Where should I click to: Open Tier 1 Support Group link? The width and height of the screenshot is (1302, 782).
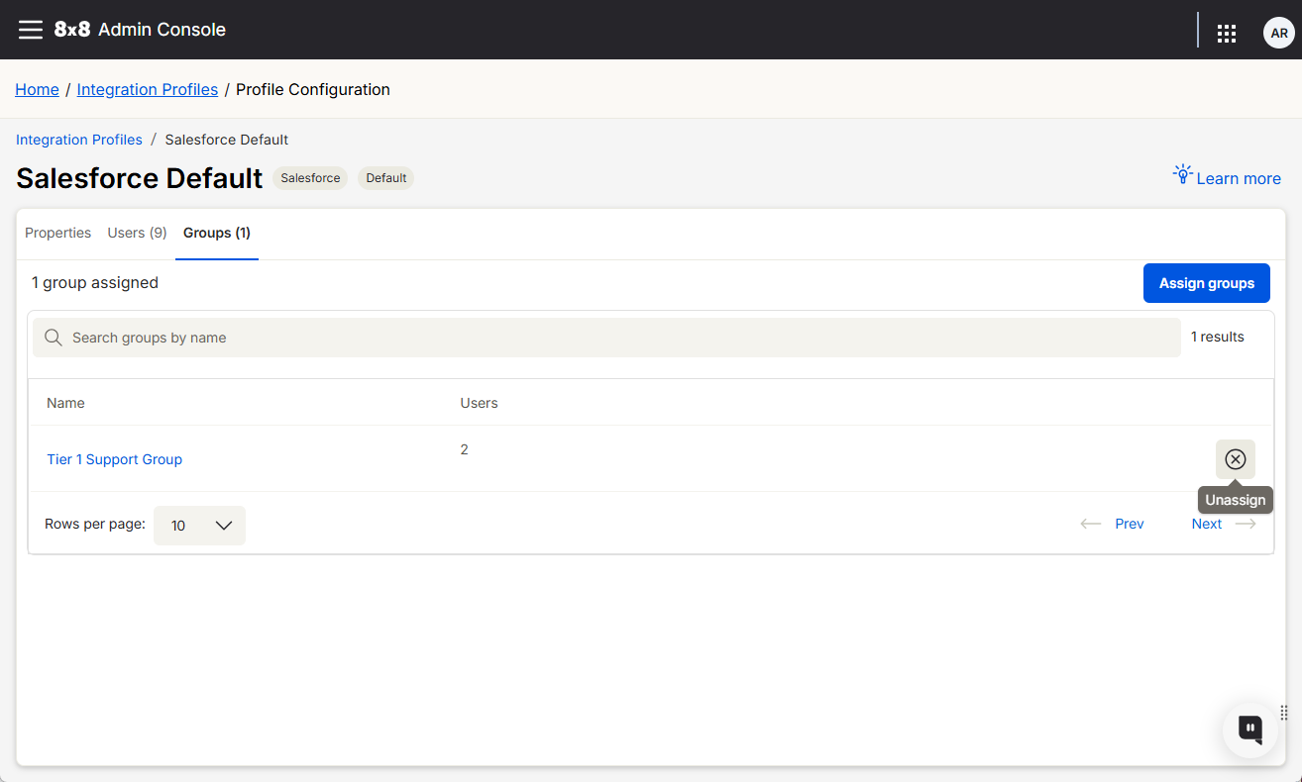[x=115, y=459]
